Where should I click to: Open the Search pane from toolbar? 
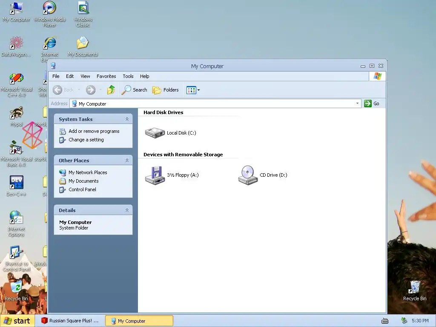(134, 90)
